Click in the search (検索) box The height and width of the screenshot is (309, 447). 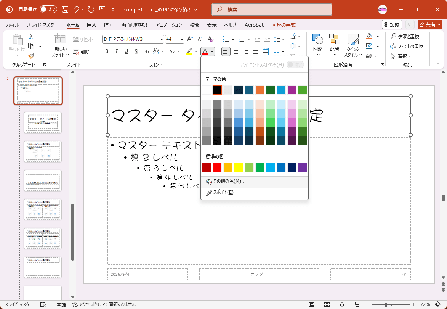click(x=271, y=10)
